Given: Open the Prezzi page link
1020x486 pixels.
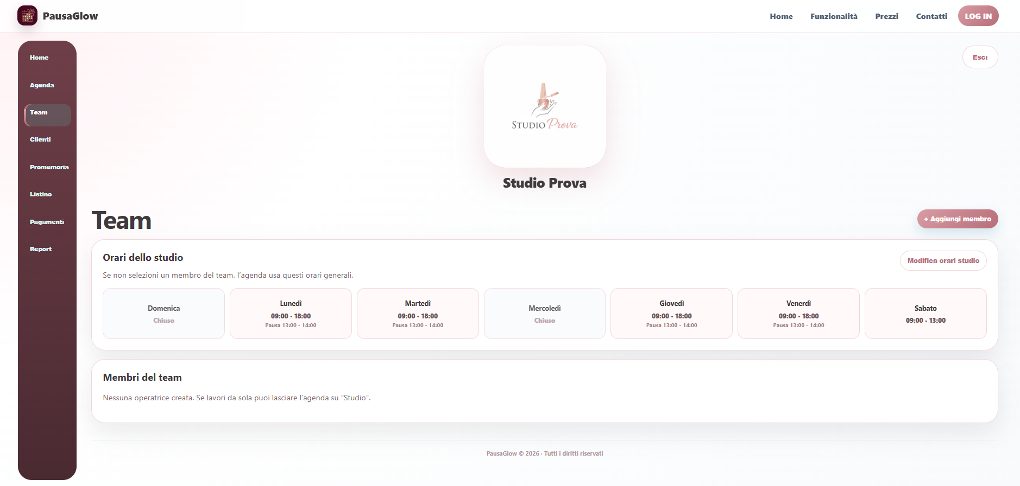Looking at the screenshot, I should coord(886,16).
